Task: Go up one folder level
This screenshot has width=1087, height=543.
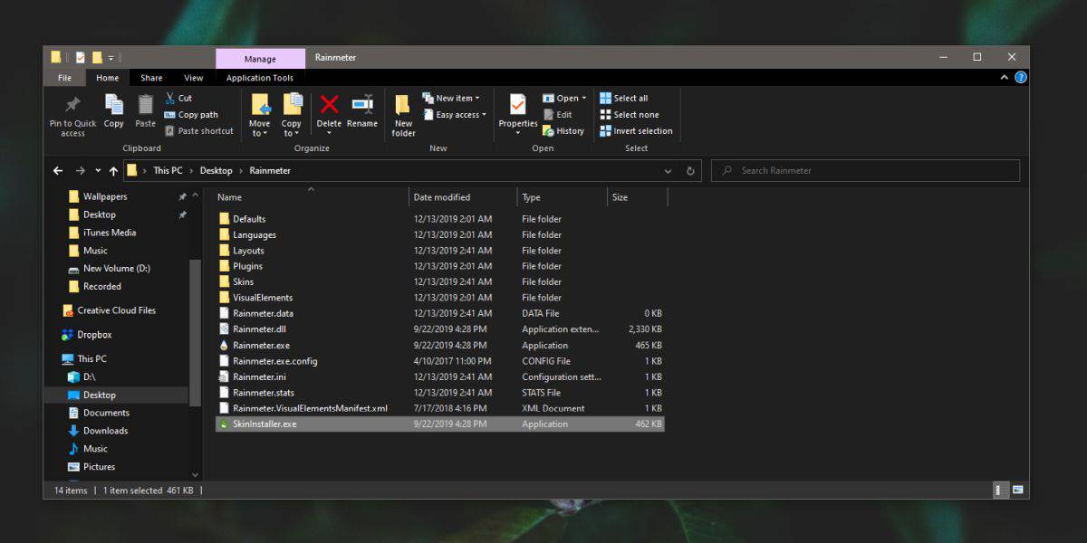Action: 113,170
